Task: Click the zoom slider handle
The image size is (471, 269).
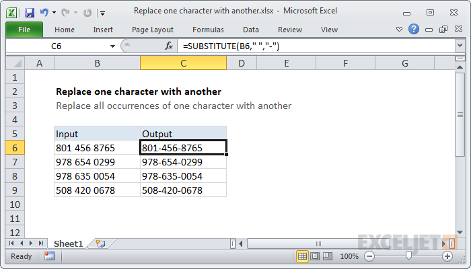Action: pyautogui.click(x=408, y=256)
